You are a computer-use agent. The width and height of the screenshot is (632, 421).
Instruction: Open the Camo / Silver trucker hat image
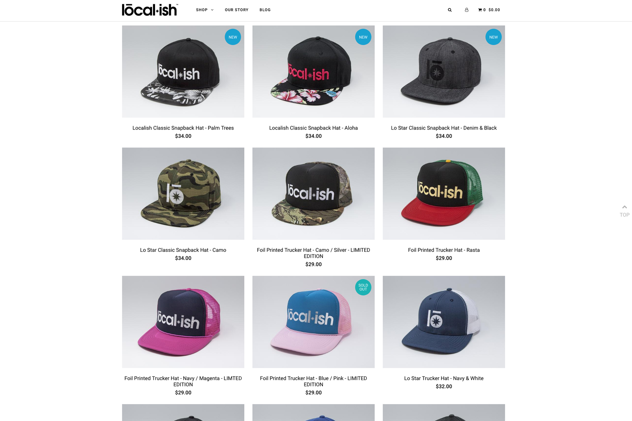tap(313, 194)
